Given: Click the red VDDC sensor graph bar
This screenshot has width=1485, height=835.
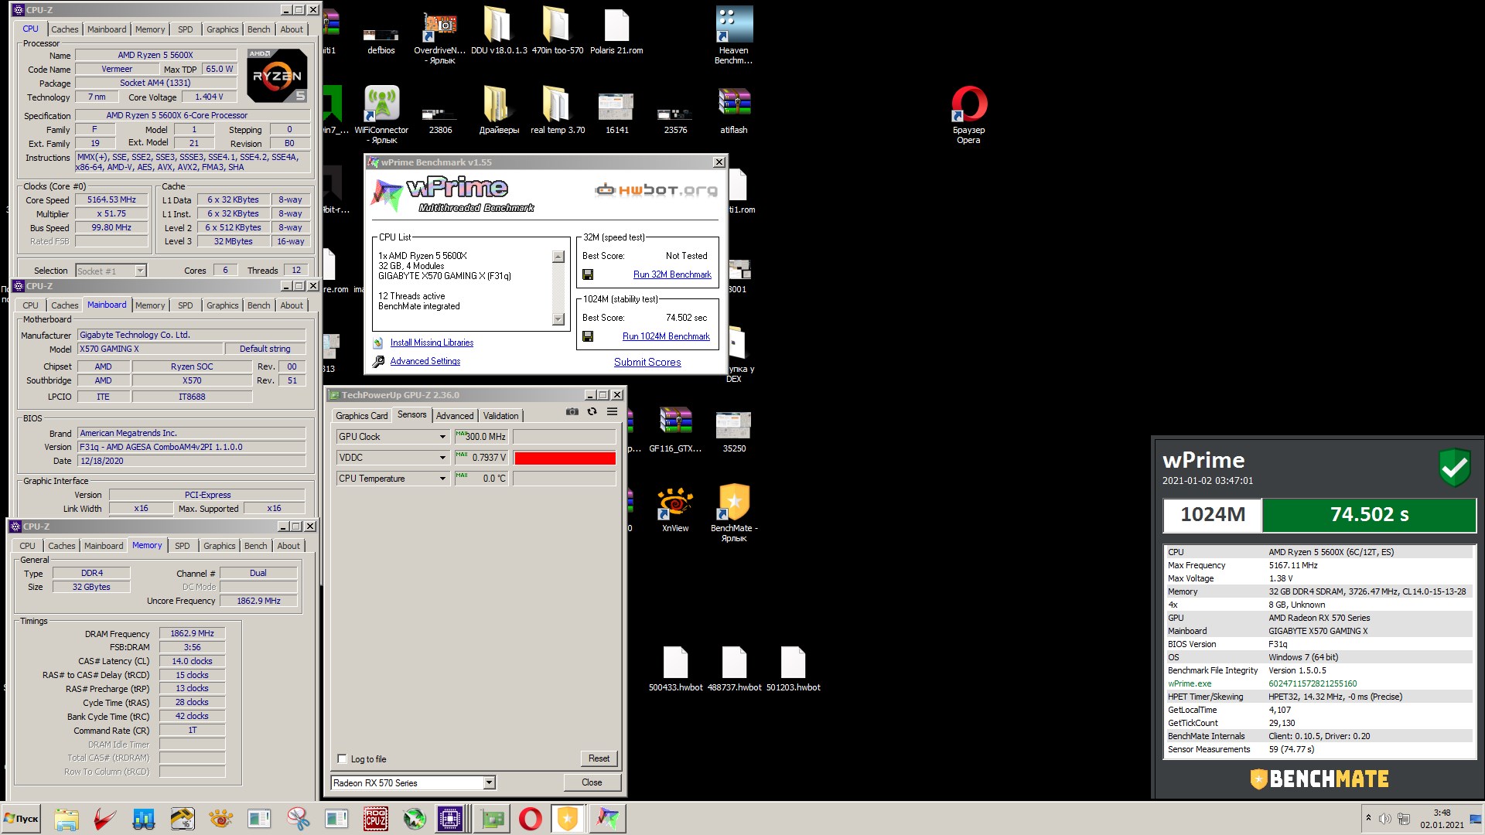Looking at the screenshot, I should coord(565,458).
